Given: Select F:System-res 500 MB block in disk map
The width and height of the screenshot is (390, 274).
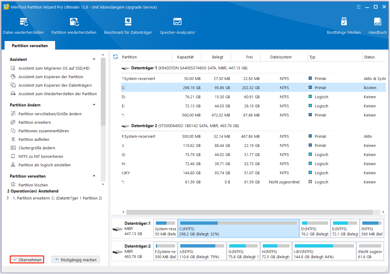Looking at the screenshot, I should pyautogui.click(x=165, y=251).
